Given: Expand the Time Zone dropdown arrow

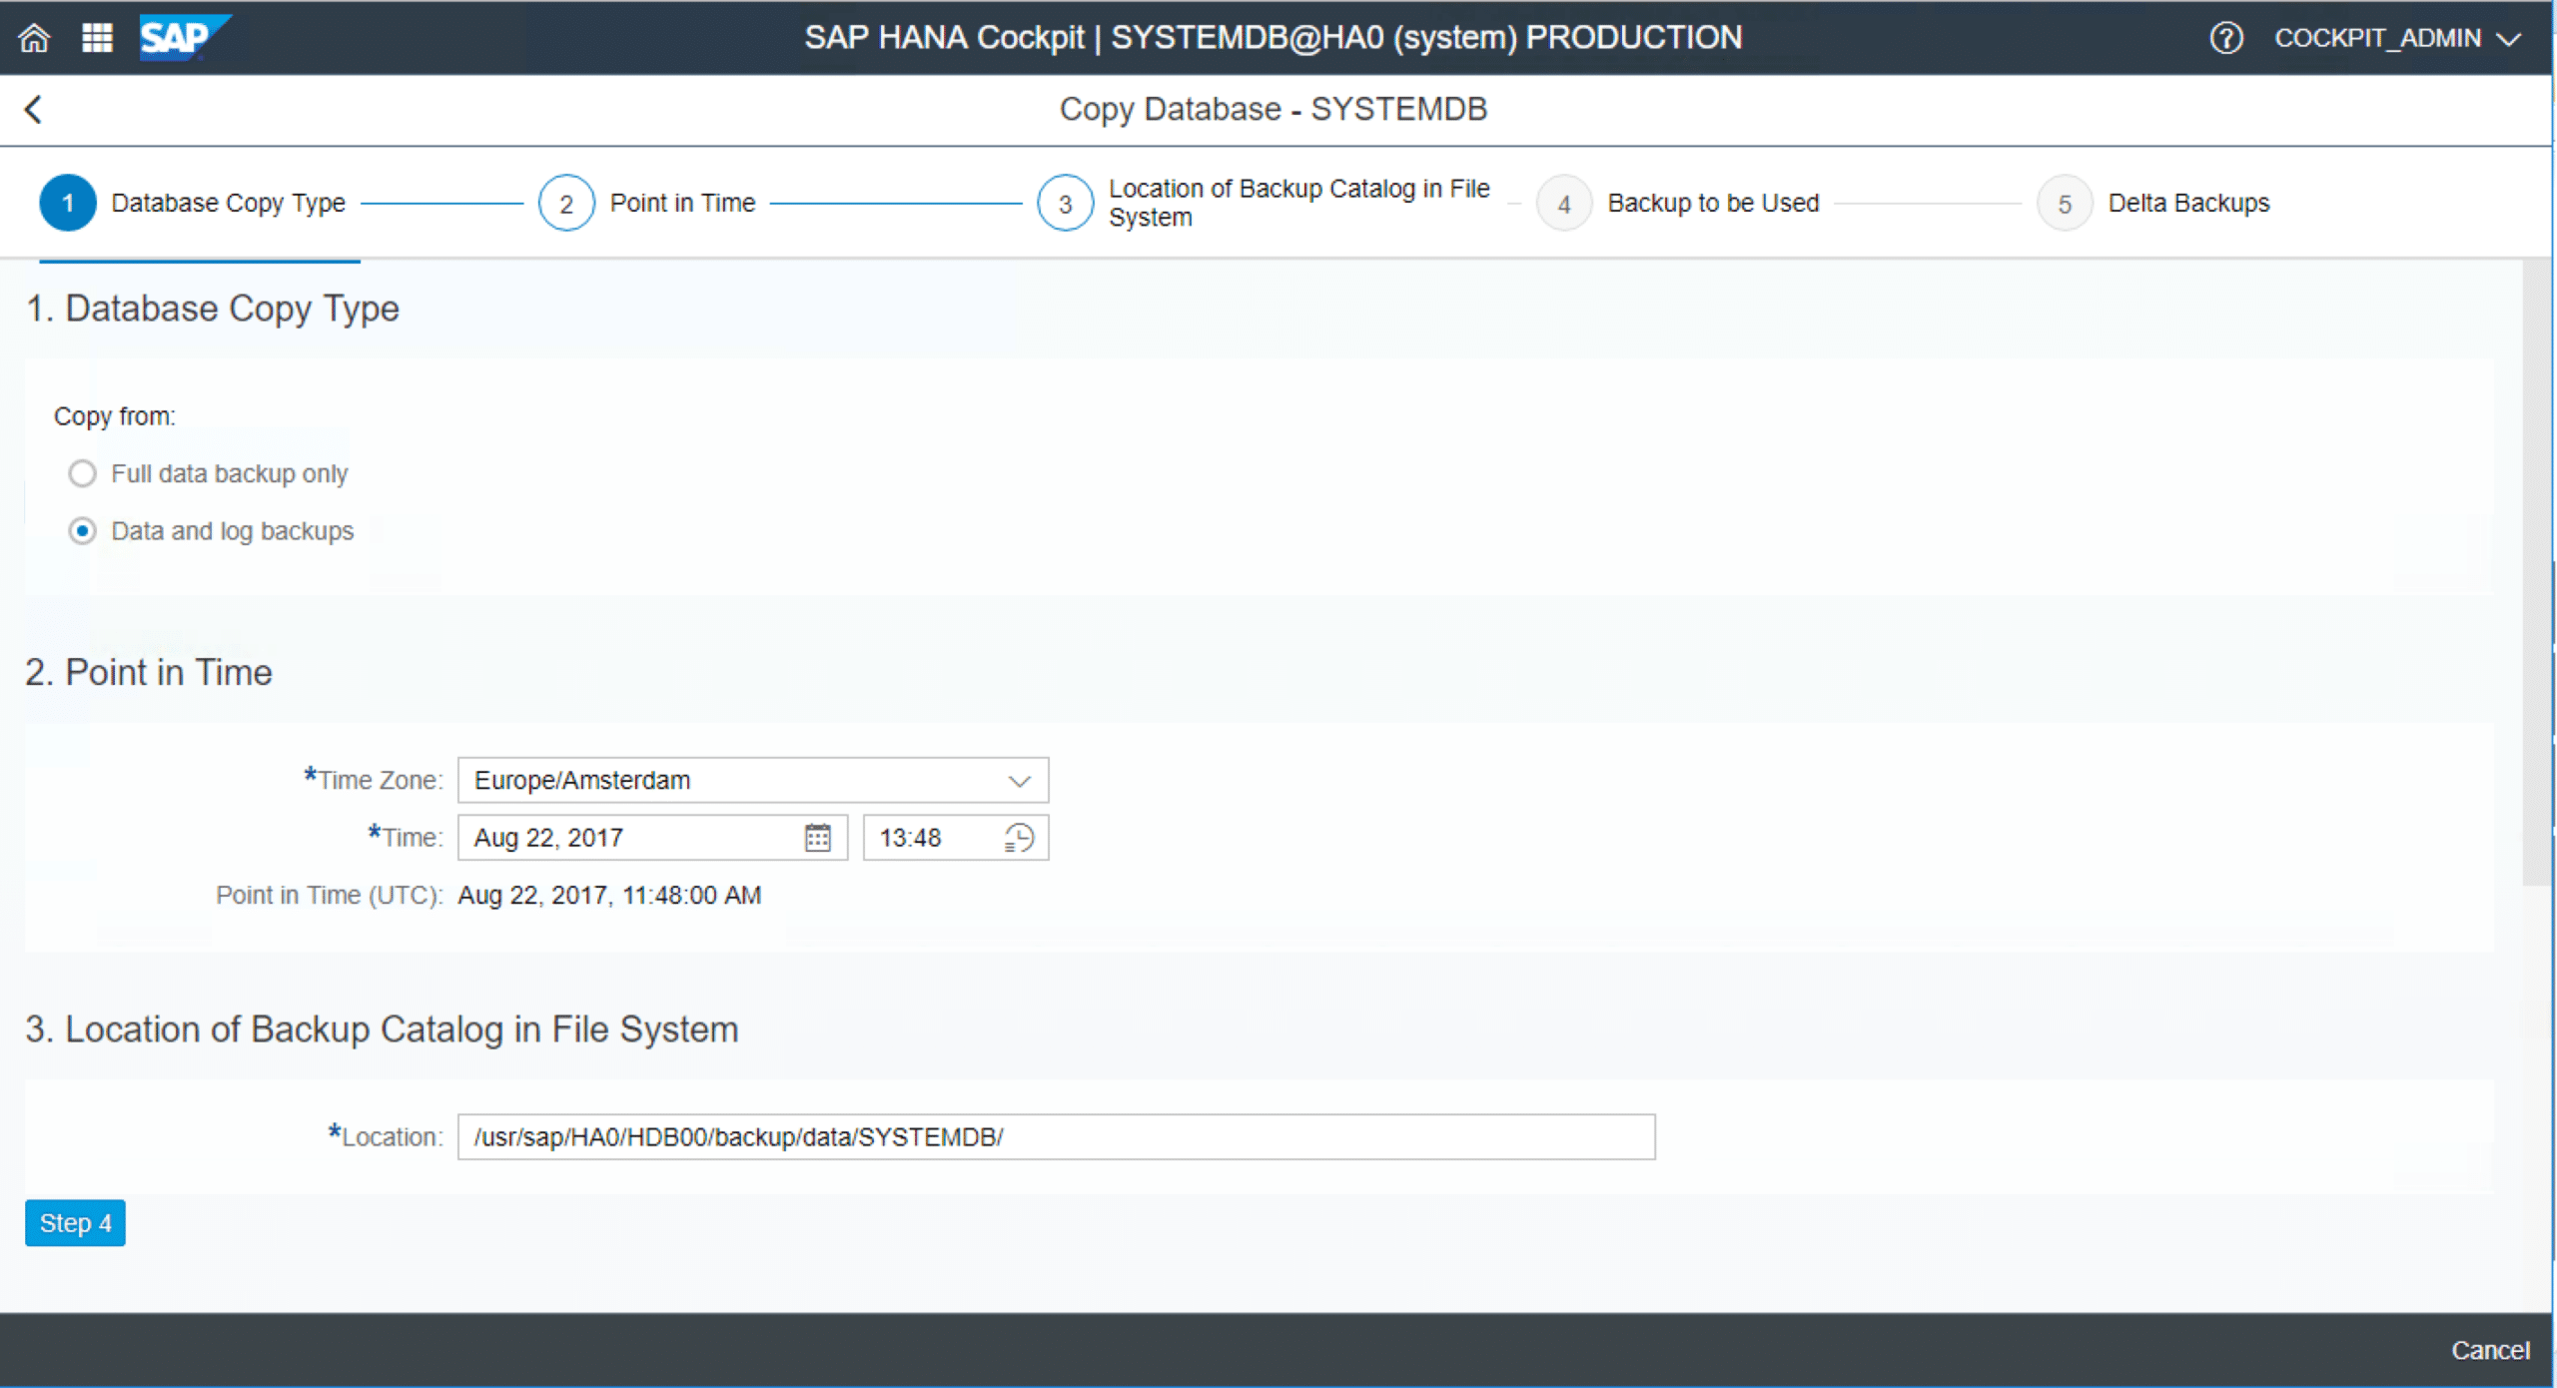Looking at the screenshot, I should tap(1019, 781).
